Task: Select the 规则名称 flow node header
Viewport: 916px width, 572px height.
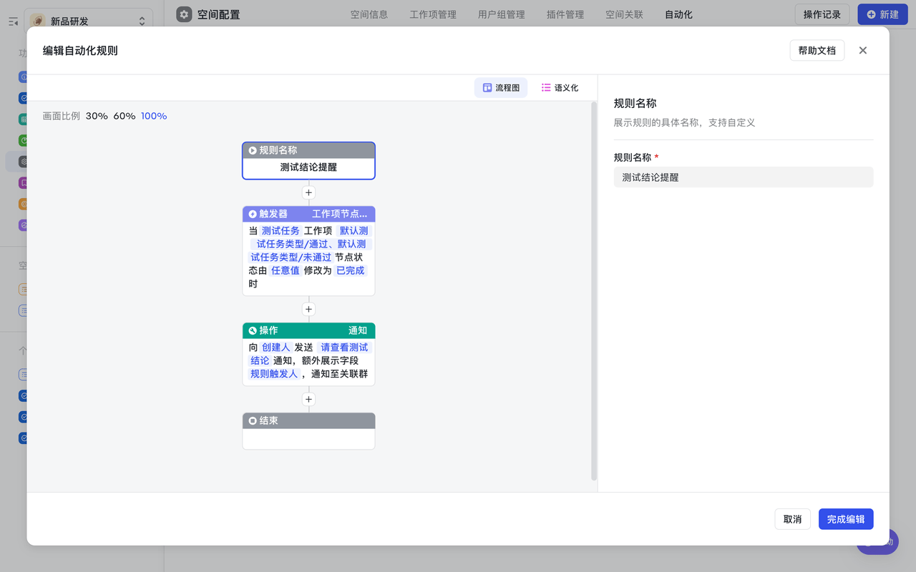Action: point(308,150)
